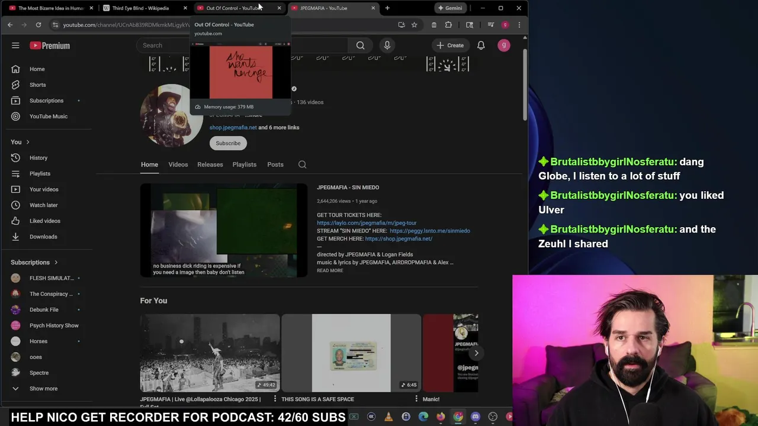
Task: Open Microsoft Edge from the taskbar
Action: (423, 417)
